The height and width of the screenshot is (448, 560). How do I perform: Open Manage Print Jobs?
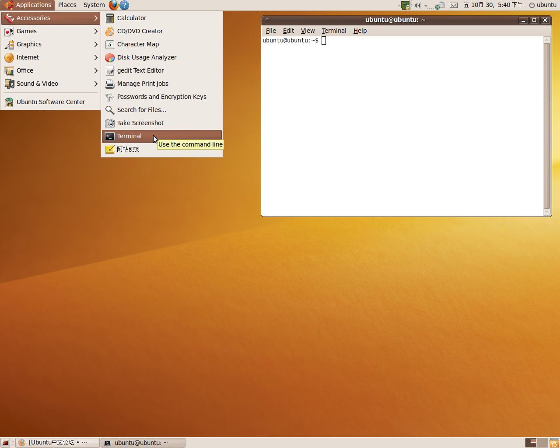tap(162, 84)
